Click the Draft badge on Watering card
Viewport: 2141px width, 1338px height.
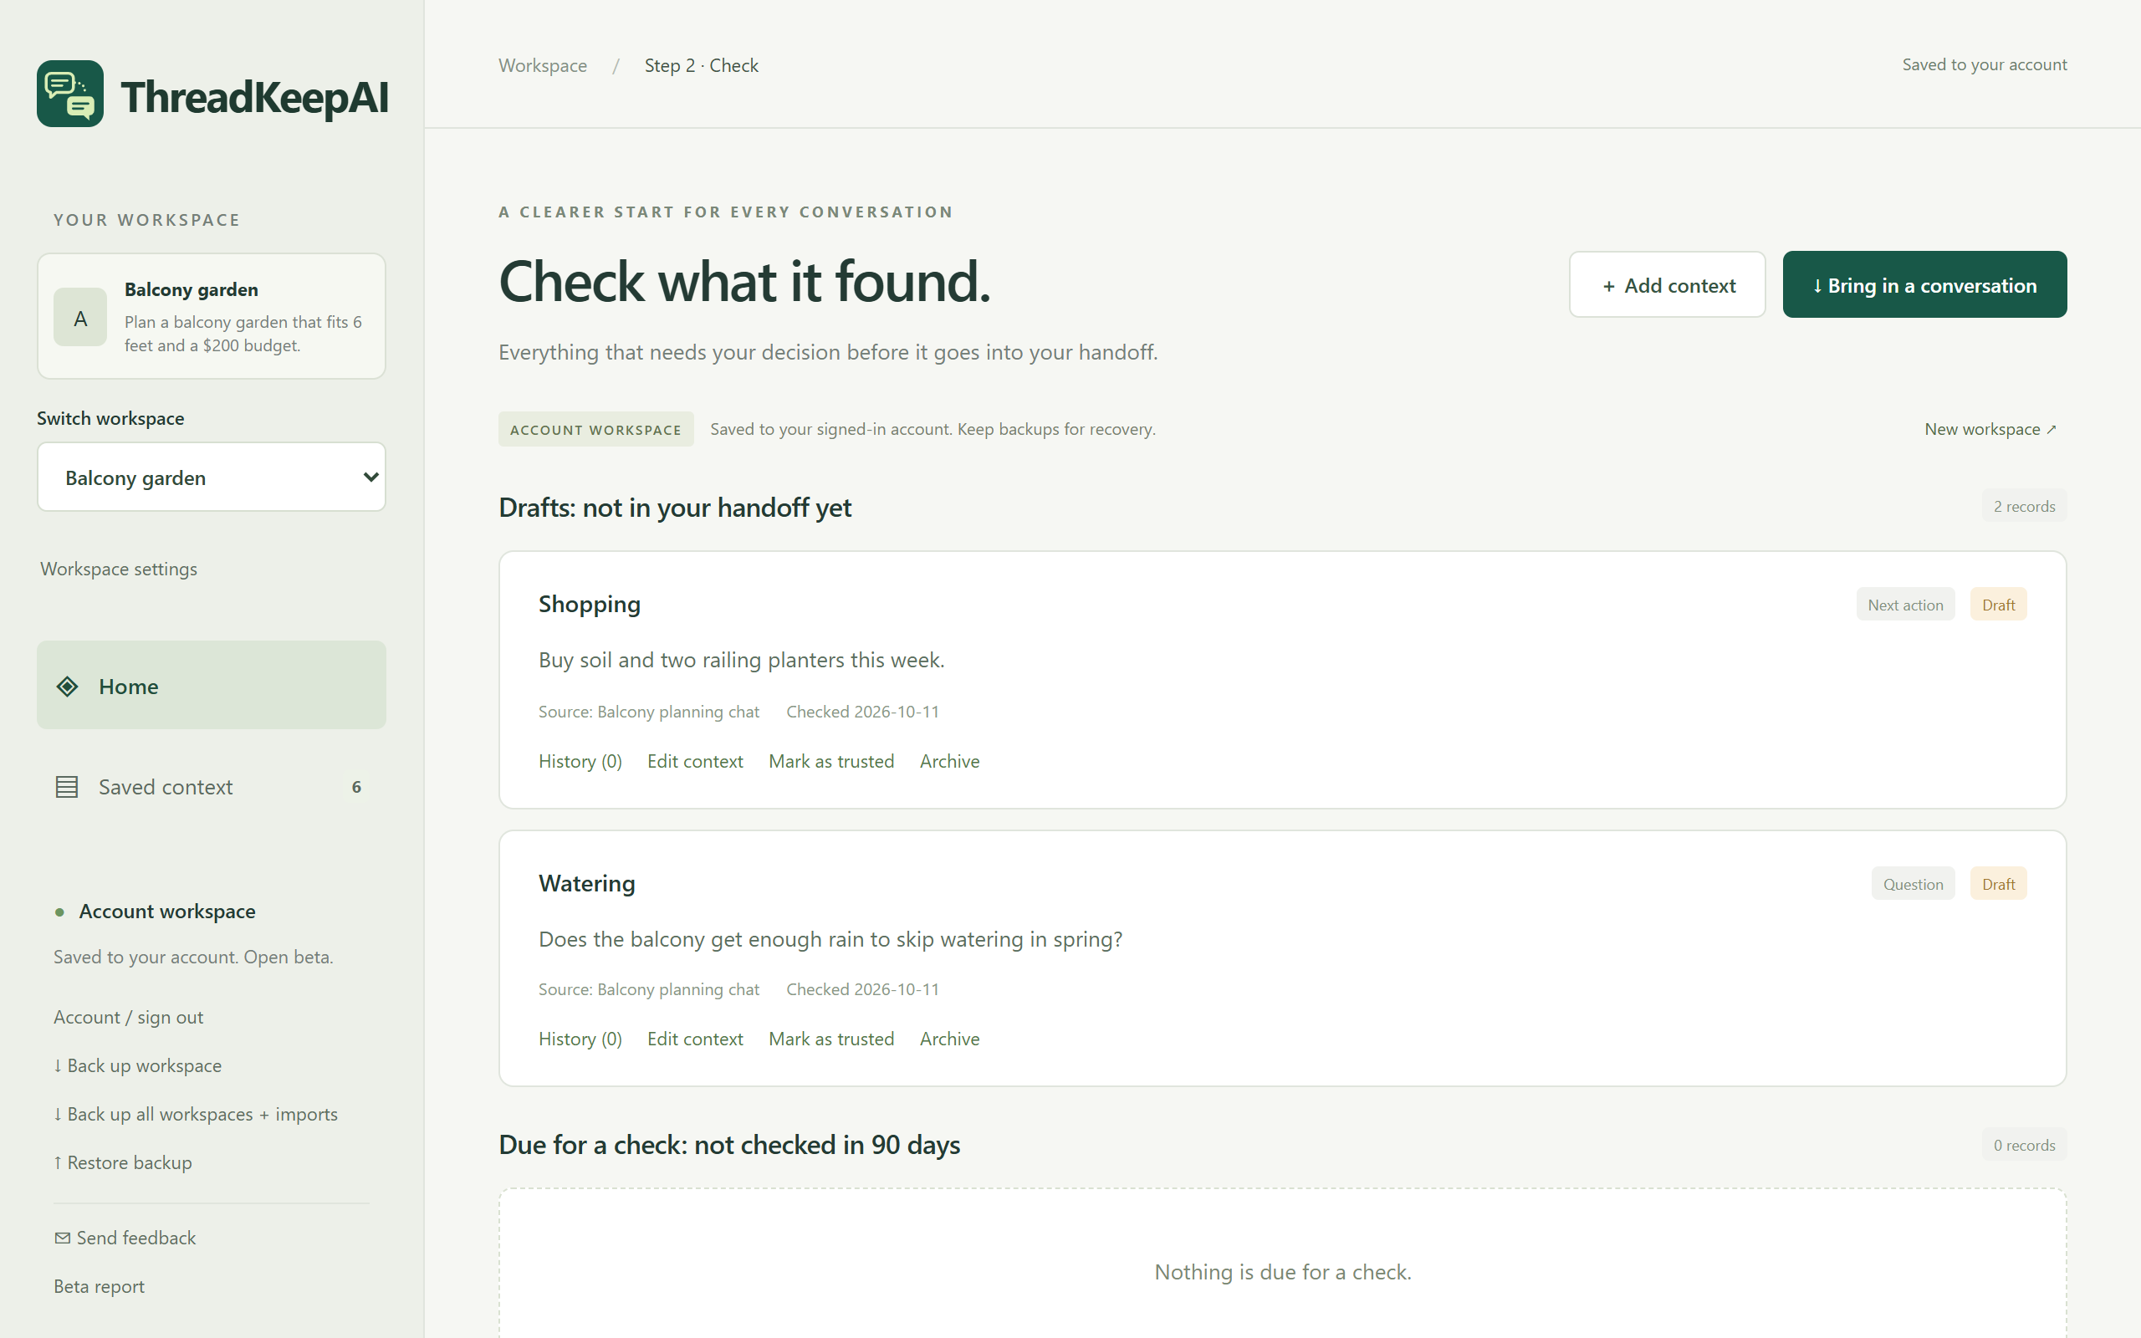pos(1998,884)
